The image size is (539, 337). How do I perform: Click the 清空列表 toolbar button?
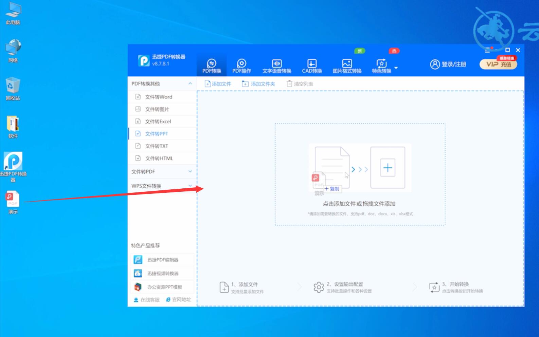(x=300, y=83)
